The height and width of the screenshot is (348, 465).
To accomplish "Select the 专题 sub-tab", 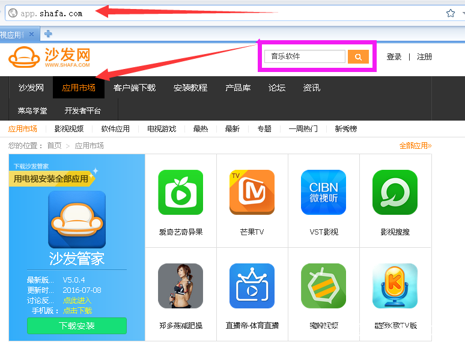I will (x=264, y=129).
